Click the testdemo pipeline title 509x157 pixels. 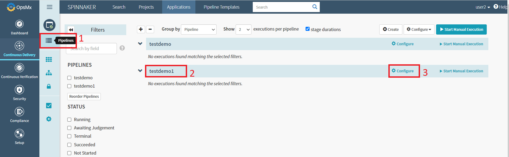tap(160, 44)
